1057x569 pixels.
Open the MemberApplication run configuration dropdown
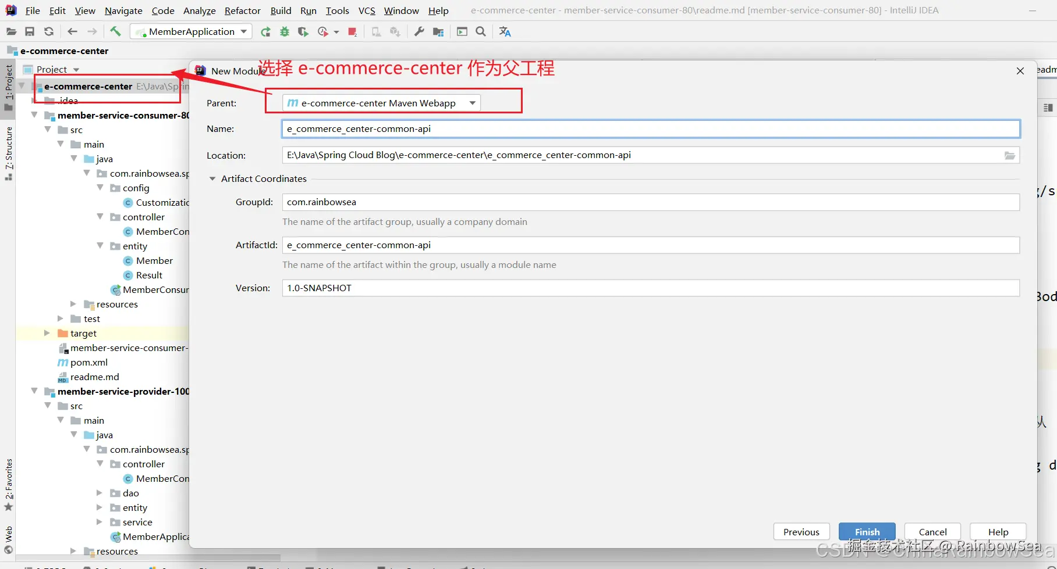[191, 32]
